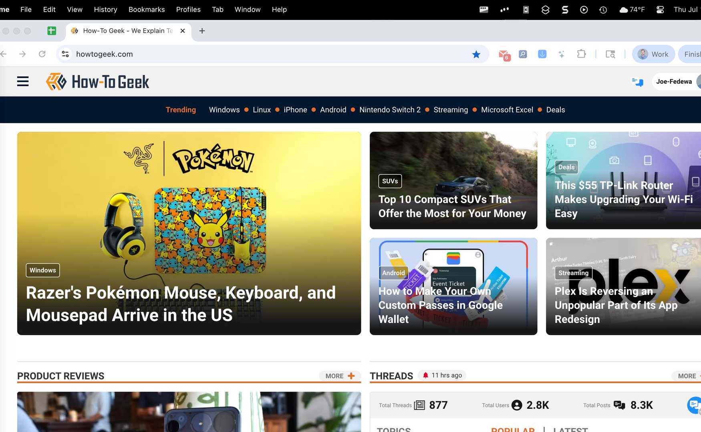701x432 pixels.
Task: Go to the Windows trending topic
Action: coord(224,110)
